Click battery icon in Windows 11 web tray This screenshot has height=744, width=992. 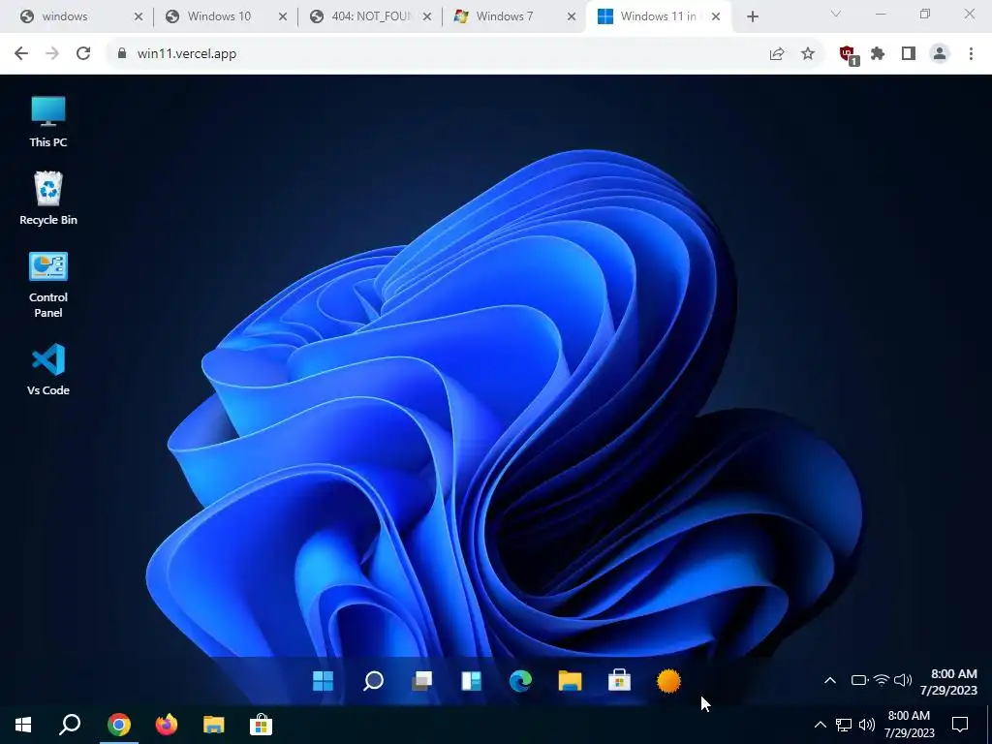point(859,681)
